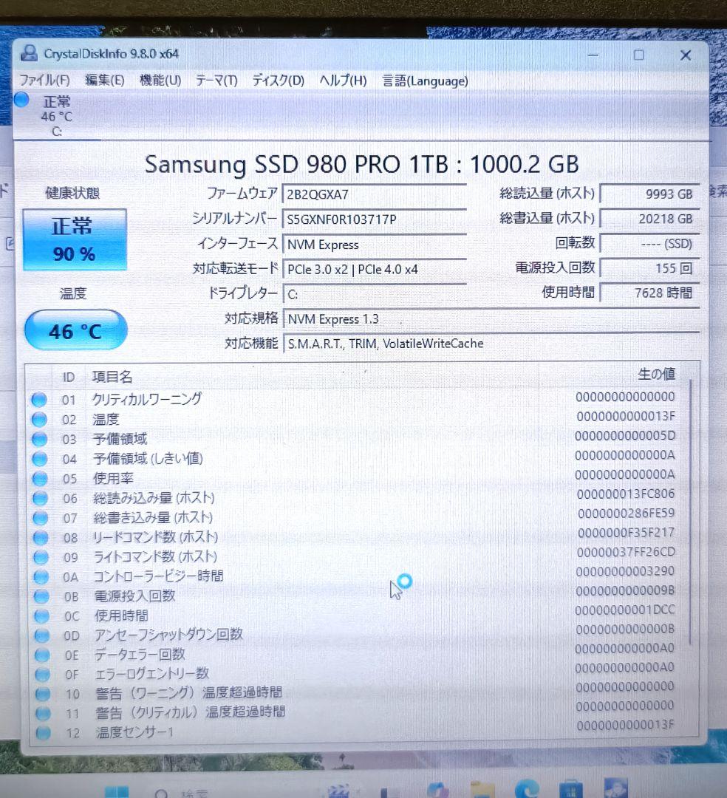727x798 pixels.
Task: Open the 言語(Language) menu
Action: click(x=426, y=81)
